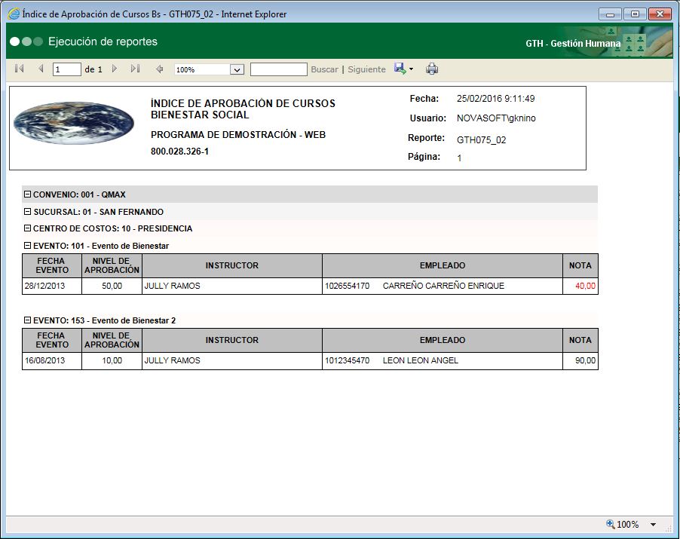This screenshot has width=680, height=539.
Task: Click the back to parent report arrow
Action: (159, 69)
